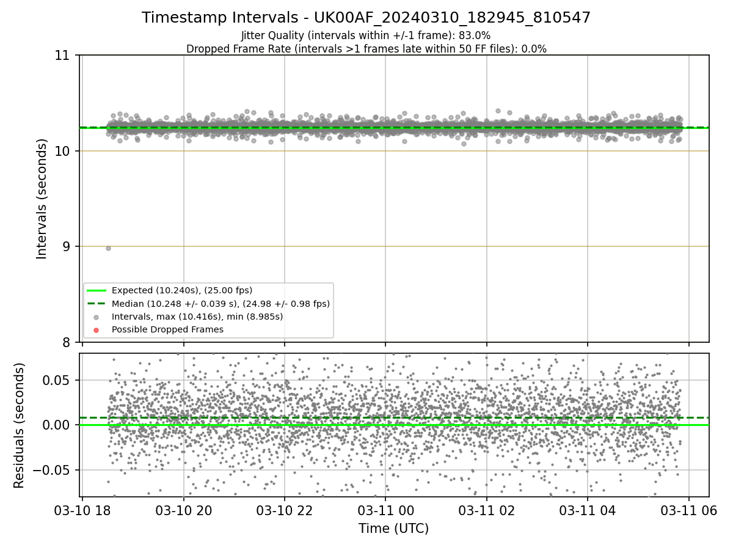The image size is (733, 550).
Task: Select the 'Jitter Quality' subtitle line
Action: [366, 35]
